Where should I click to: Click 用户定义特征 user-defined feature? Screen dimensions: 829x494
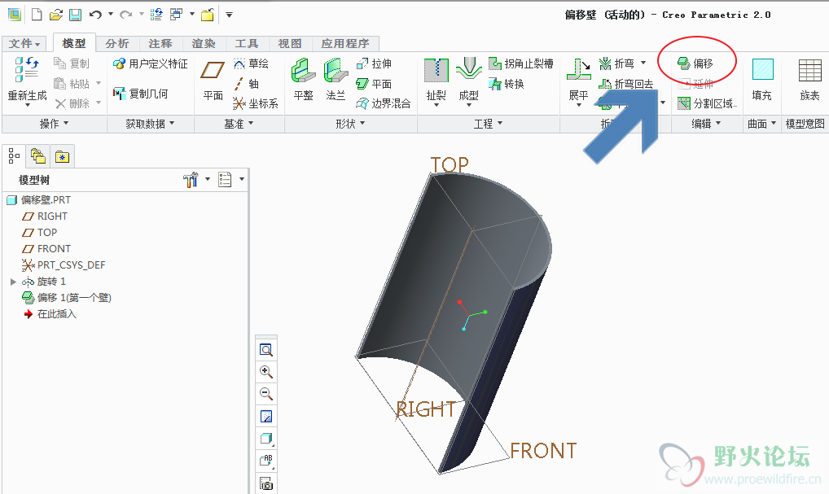tap(151, 64)
